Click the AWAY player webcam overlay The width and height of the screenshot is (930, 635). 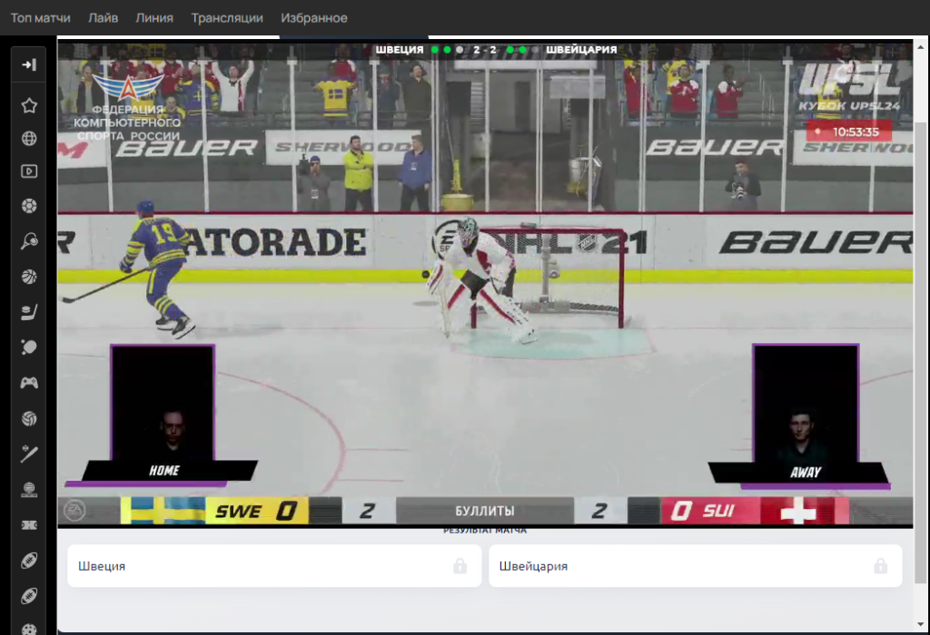(x=806, y=414)
